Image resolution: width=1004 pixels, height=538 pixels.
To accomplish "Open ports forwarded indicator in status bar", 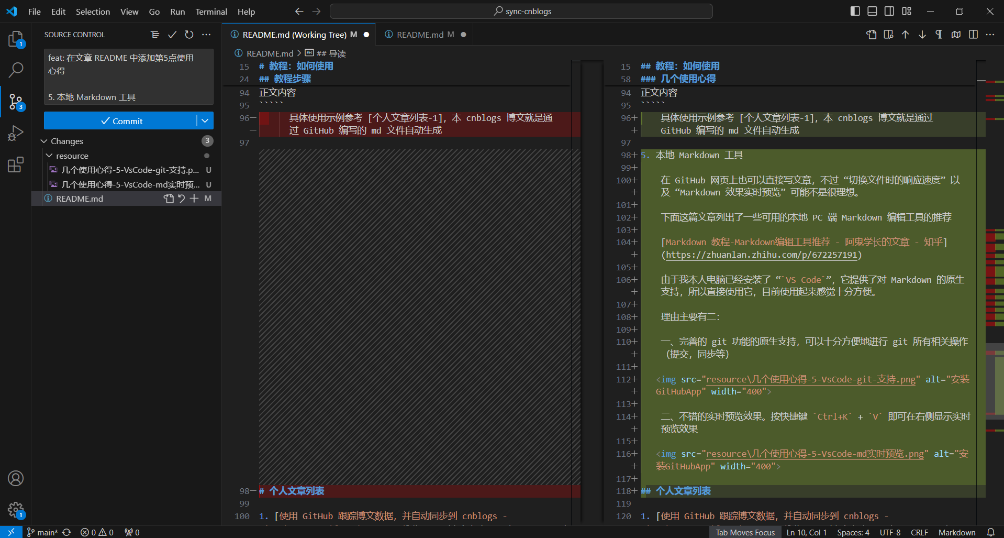I will pos(132,532).
